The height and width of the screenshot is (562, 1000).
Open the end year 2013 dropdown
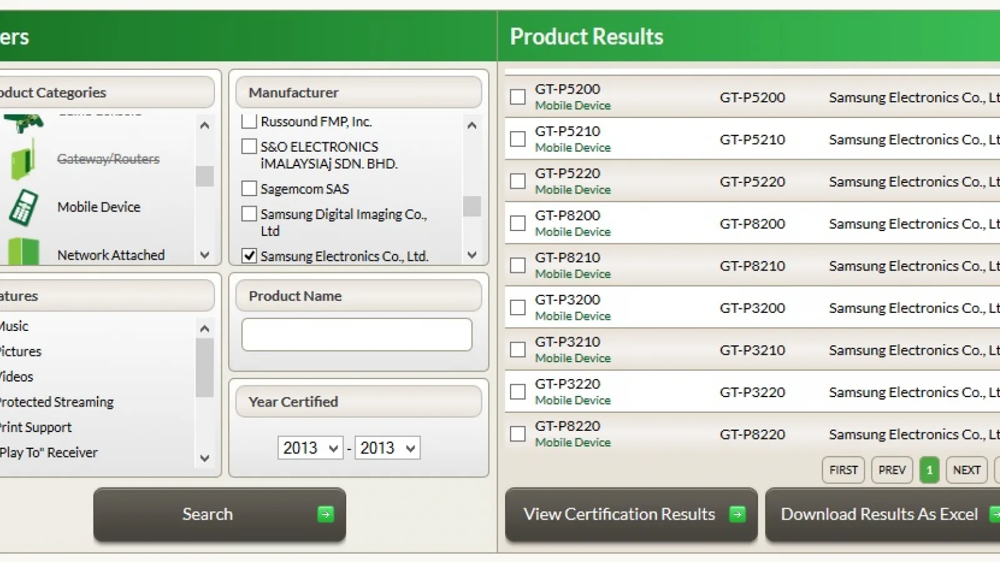387,448
